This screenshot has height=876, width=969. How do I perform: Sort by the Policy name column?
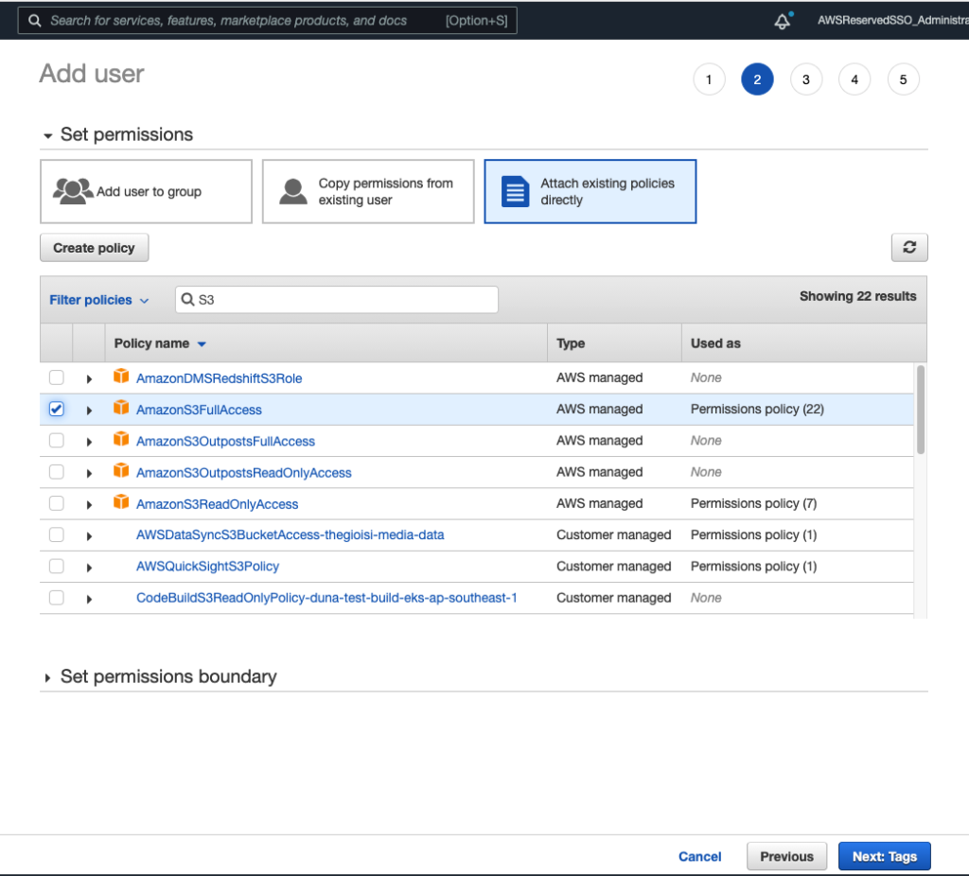[x=159, y=343]
